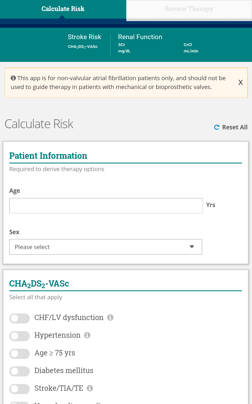The height and width of the screenshot is (404, 252).
Task: Click info icon next to CHF/LV dysfunction
Action: click(110, 318)
